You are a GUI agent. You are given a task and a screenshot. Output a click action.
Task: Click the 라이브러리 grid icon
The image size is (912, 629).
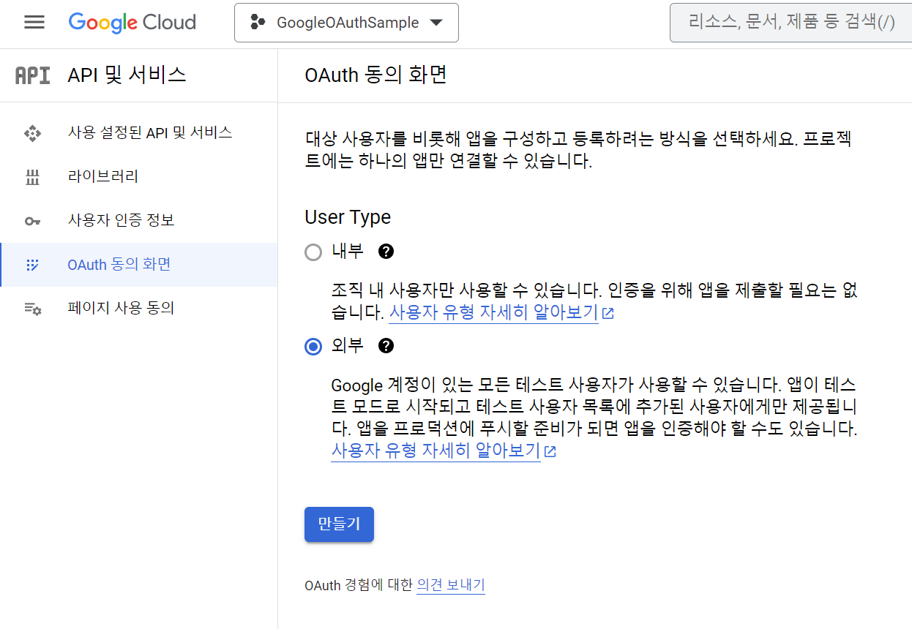click(x=32, y=177)
